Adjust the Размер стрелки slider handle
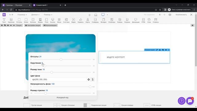The width and height of the screenshot is (197, 111). [x=46, y=93]
